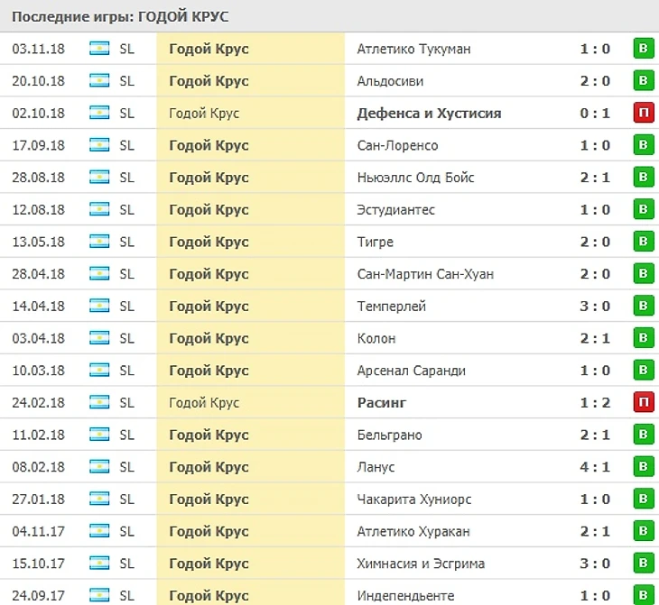Open the Сан-Лоренсо opponent link
This screenshot has height=605, width=659.
pyautogui.click(x=397, y=145)
